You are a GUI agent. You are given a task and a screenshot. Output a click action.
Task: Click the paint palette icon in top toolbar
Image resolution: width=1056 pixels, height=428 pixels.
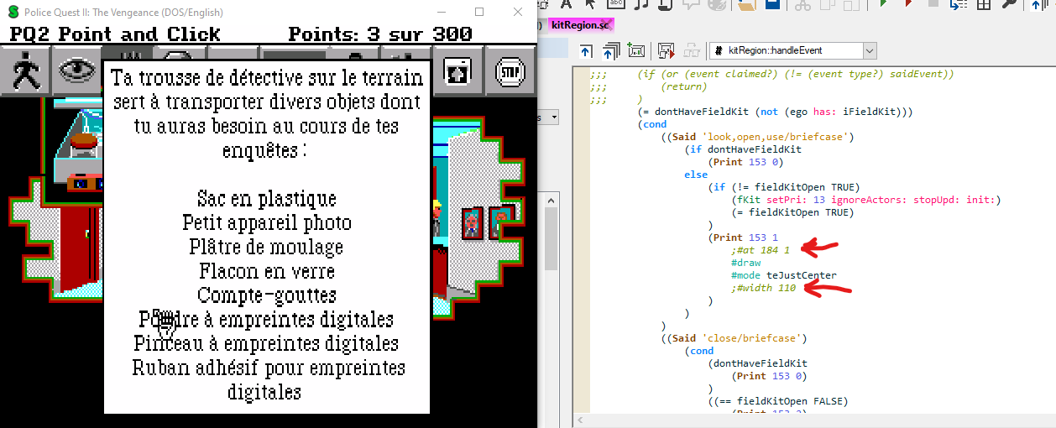click(717, 5)
